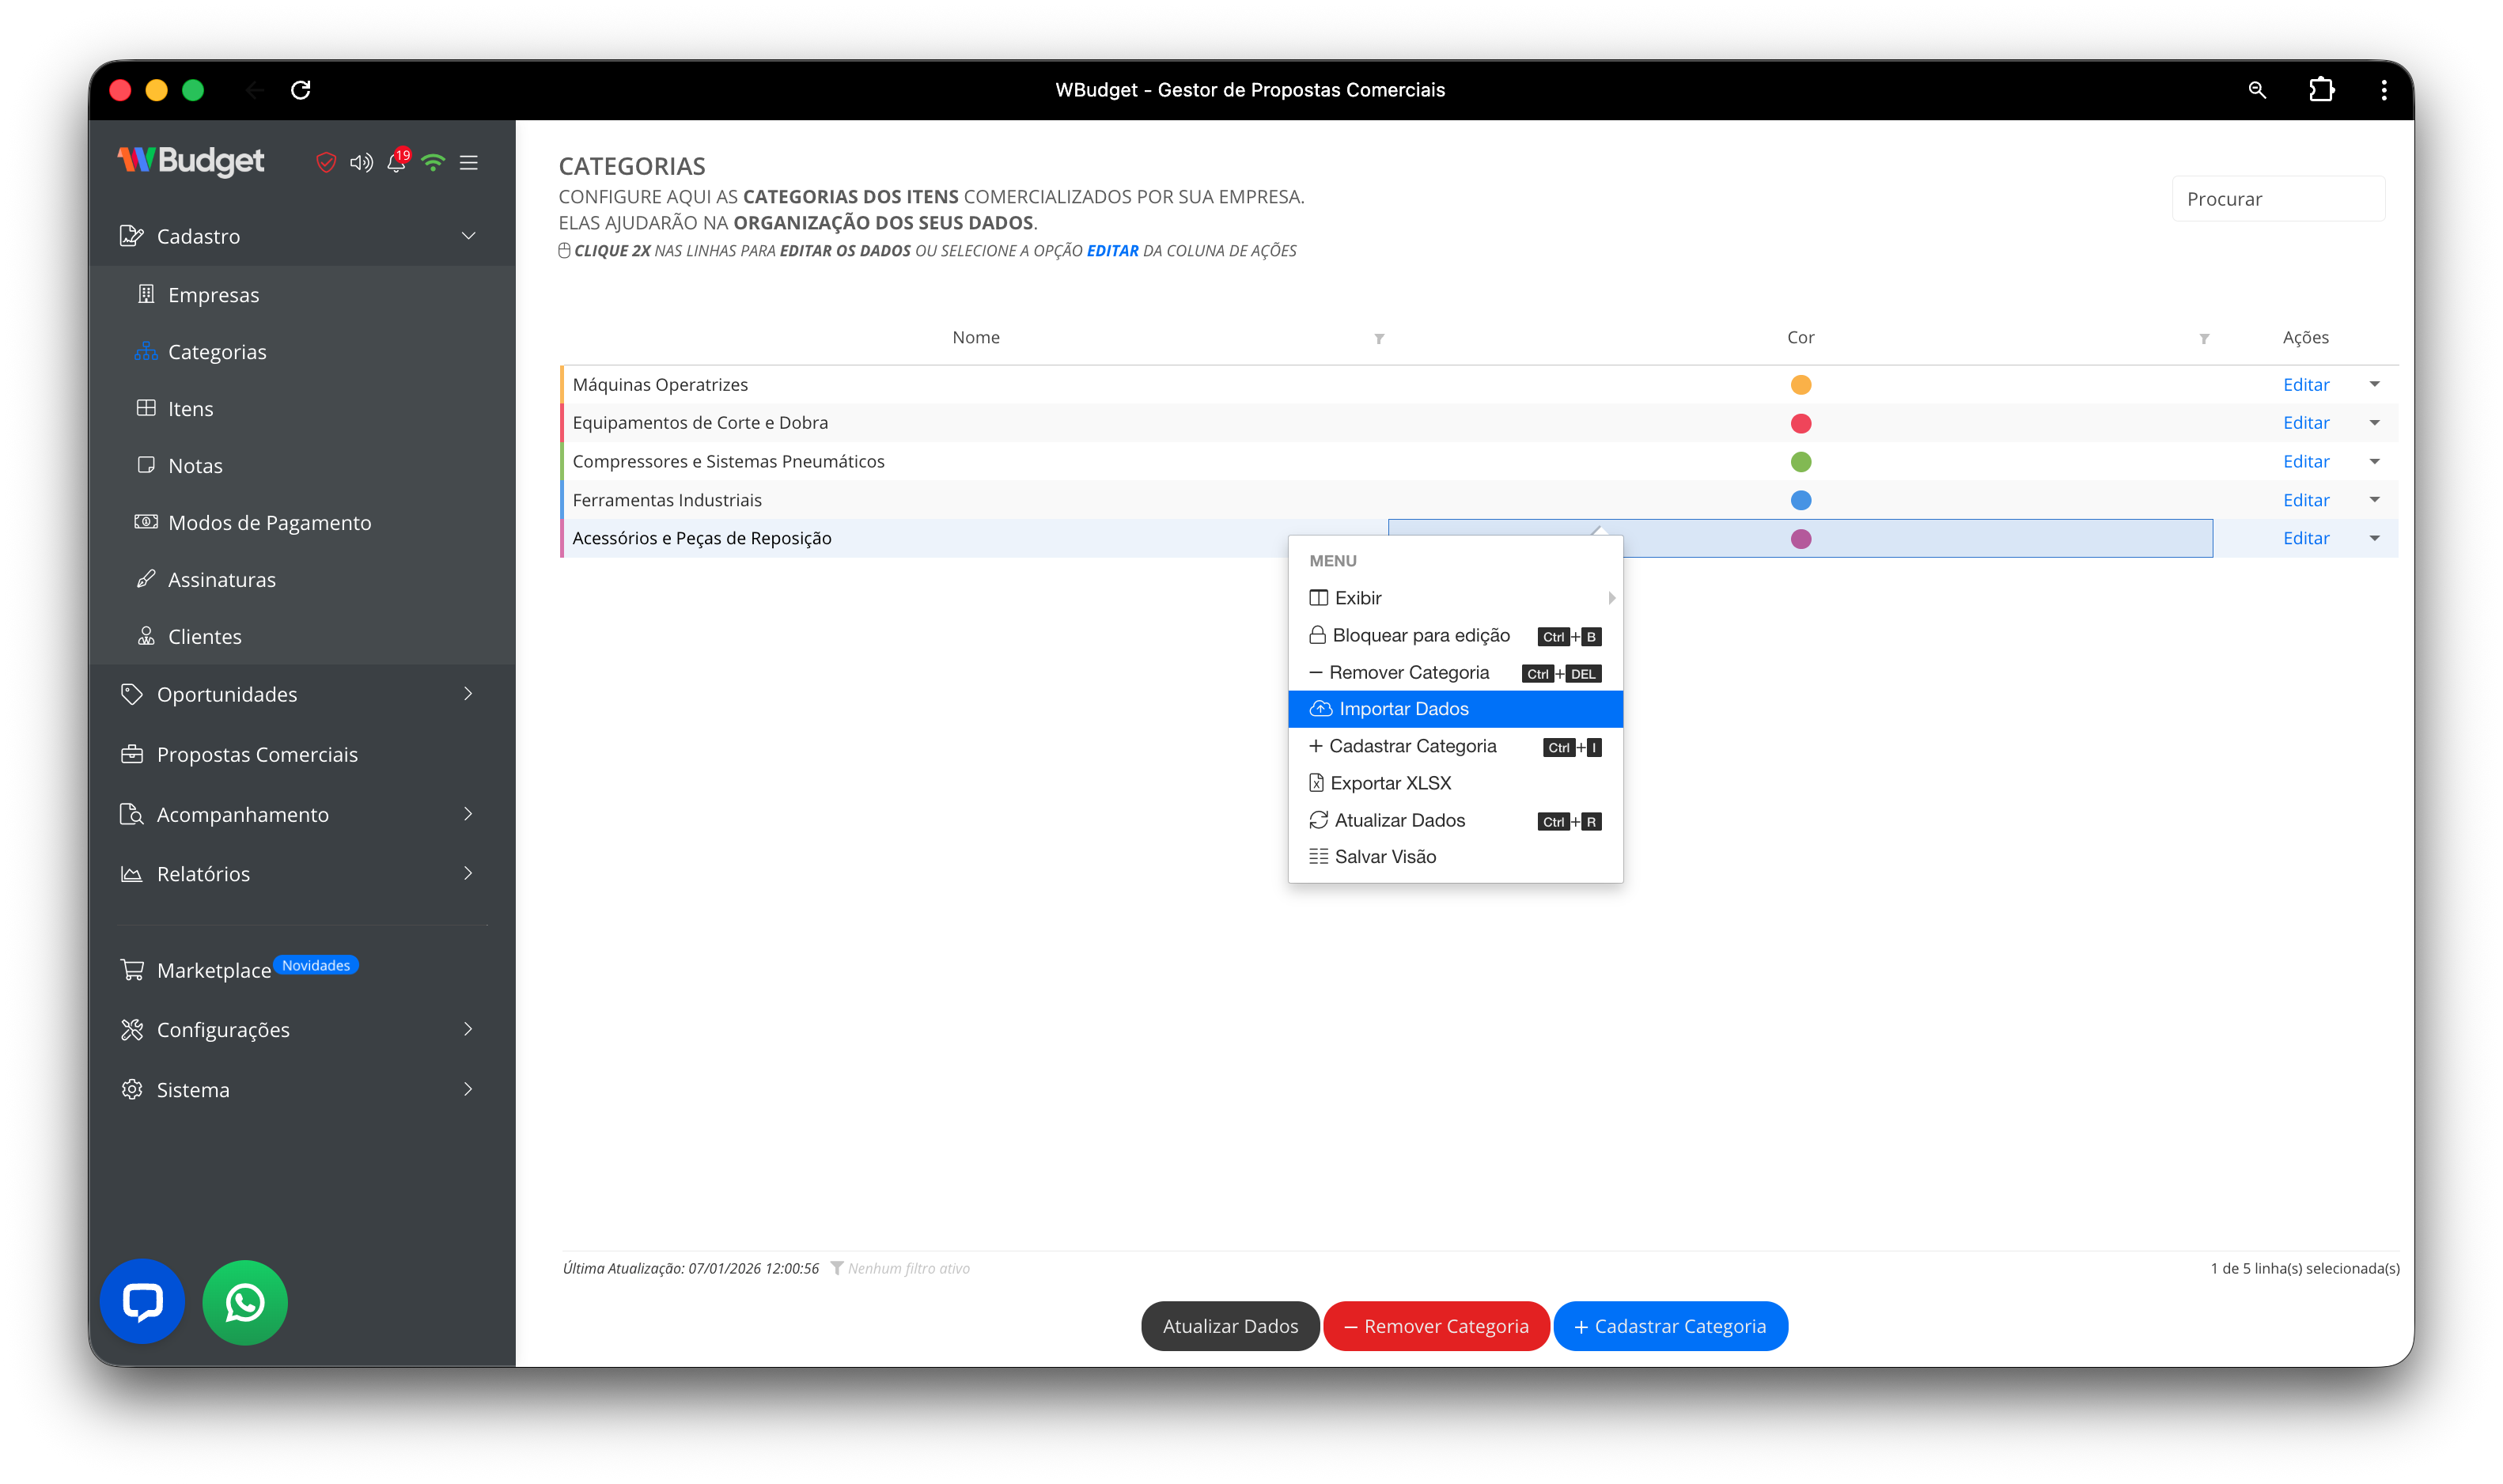Toggle the sidebar hamburger menu
Viewport: 2503px width, 1484px height.
click(468, 163)
